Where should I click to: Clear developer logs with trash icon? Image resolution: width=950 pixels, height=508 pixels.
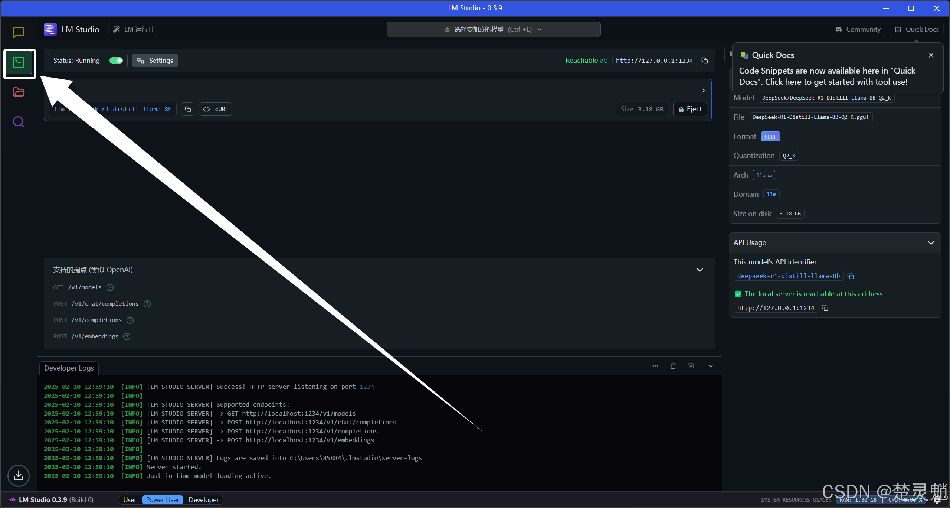coord(673,366)
